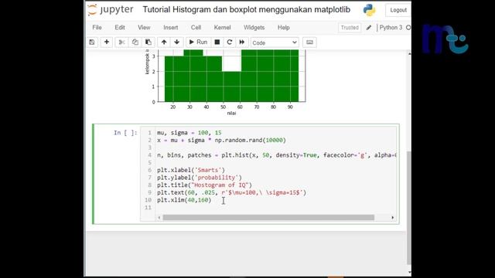
Task: Insert cell below with the plus icon
Action: (x=107, y=42)
